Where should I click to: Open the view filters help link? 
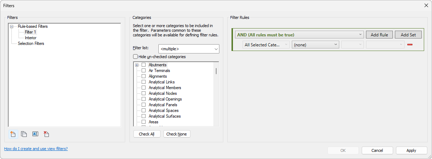tap(36, 149)
